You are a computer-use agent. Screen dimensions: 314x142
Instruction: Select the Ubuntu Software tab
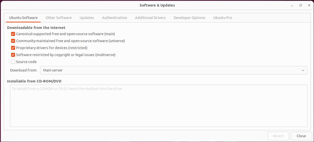click(x=23, y=18)
